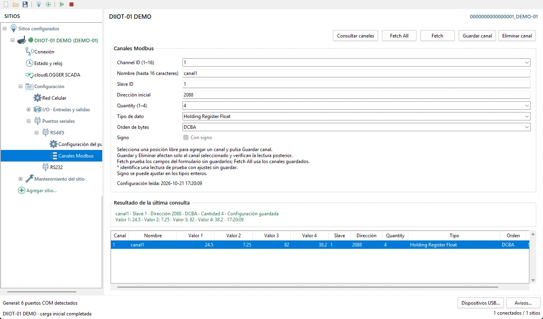
Task: Click the DIIOT-01 DEMO device icon
Action: point(22,40)
